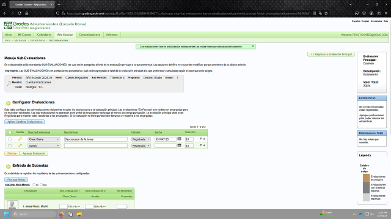Check the Avalúo row checkbox
The height and width of the screenshot is (219, 391).
(x=10, y=145)
